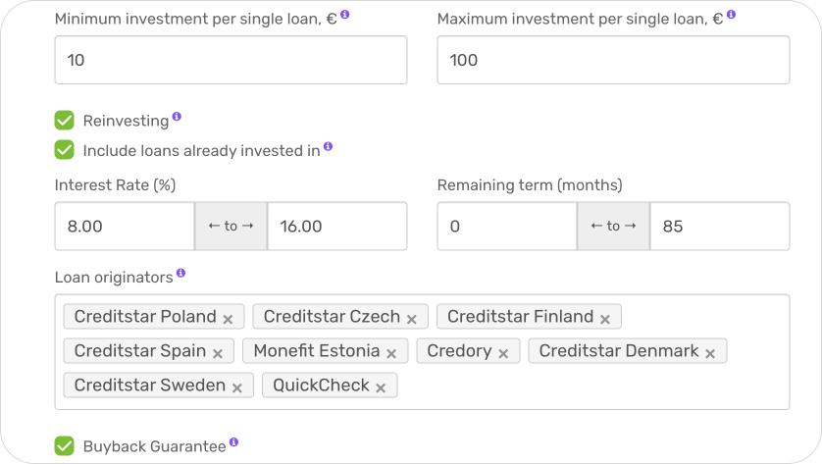Open the Loan originators selection box
This screenshot has height=464, width=822.
click(422, 352)
